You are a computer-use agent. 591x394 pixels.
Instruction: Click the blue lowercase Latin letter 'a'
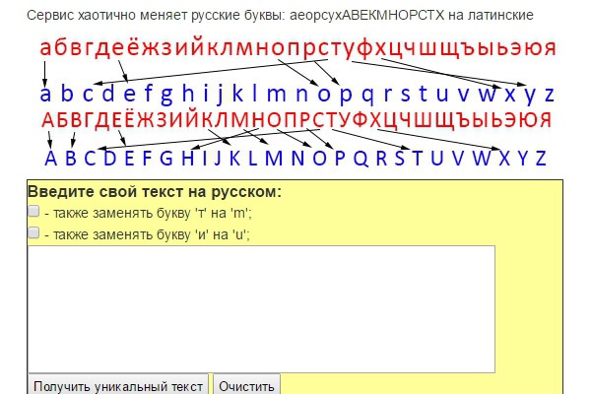click(45, 96)
